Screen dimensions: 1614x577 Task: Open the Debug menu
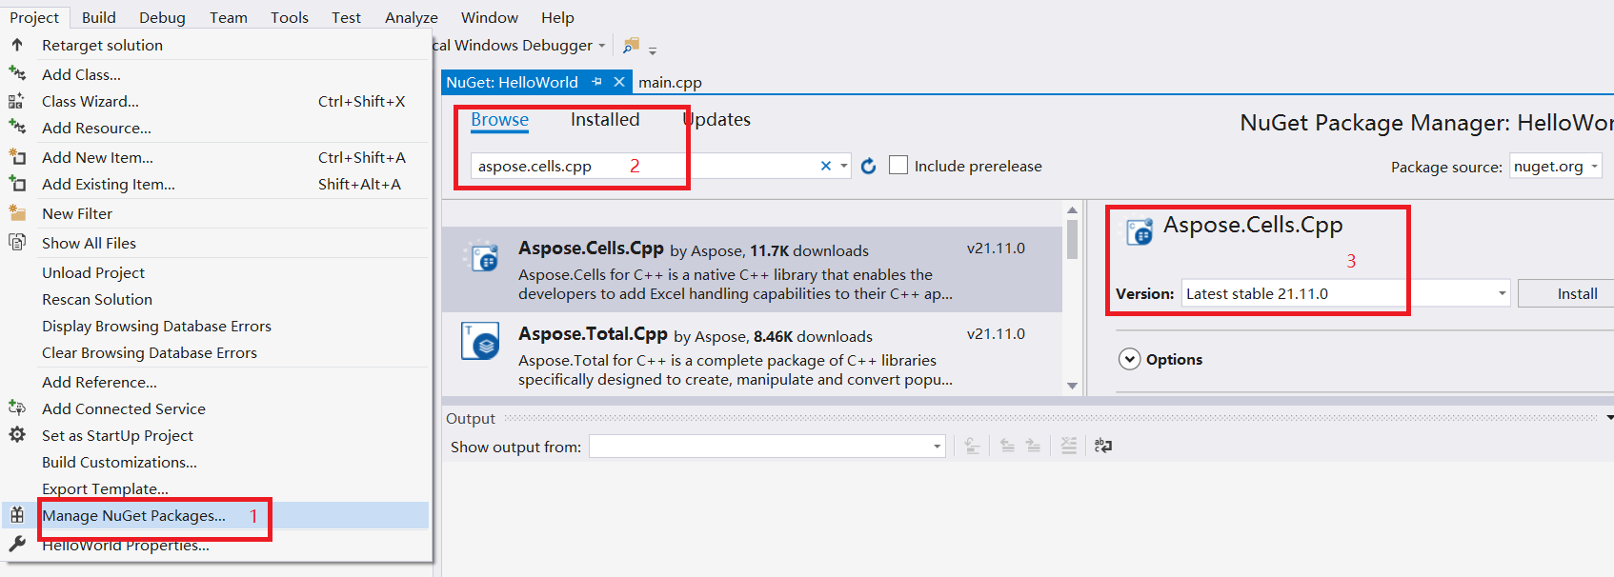162,17
